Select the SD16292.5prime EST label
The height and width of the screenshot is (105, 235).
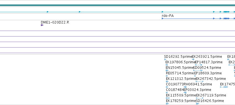(x=178, y=57)
